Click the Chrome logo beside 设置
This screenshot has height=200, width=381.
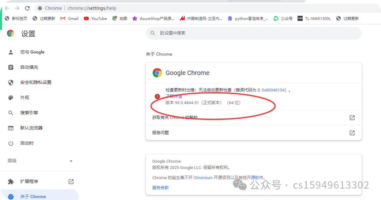click(11, 33)
